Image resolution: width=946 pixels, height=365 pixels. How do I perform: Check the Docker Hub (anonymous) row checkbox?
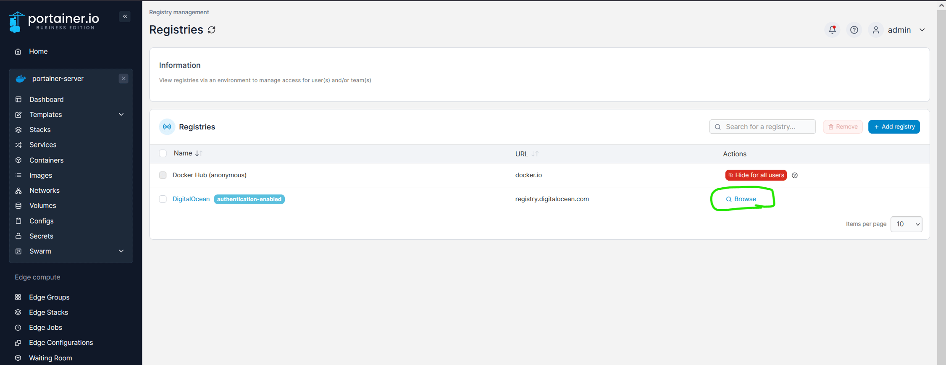(163, 175)
